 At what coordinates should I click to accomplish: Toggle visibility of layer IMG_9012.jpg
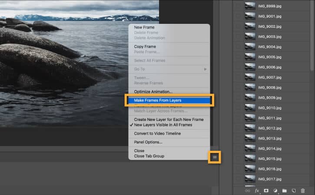point(238,128)
